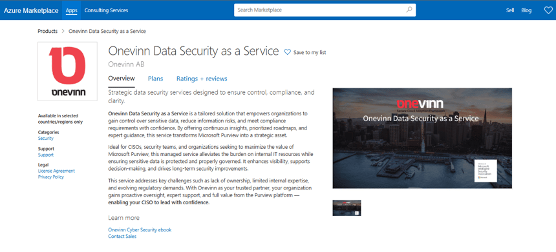Click the heart icon beside Save to my list
The height and width of the screenshot is (252, 556).
pos(287,52)
